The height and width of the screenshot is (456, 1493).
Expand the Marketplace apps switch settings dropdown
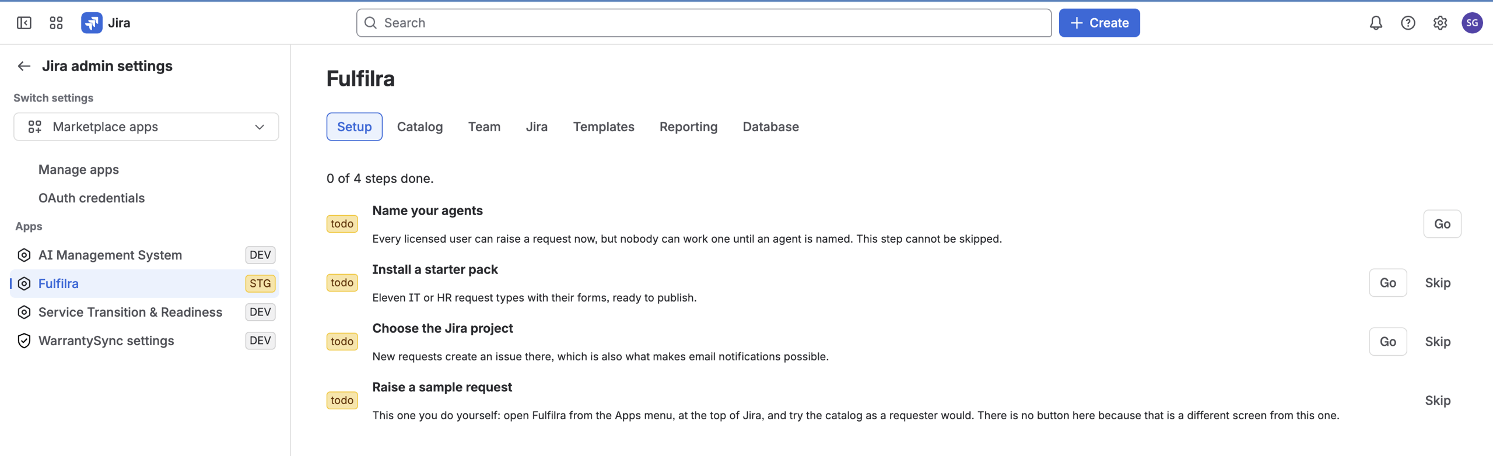146,127
